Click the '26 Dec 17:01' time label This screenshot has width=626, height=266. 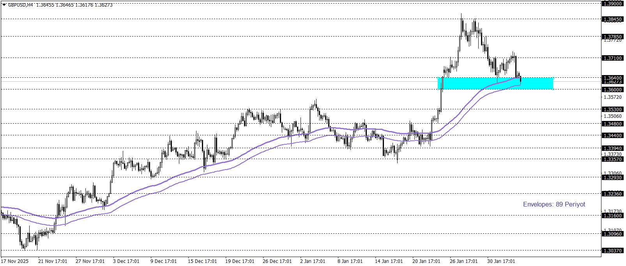click(277, 261)
